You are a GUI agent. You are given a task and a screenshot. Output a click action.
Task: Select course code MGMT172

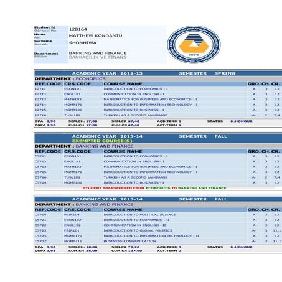[x=73, y=236]
